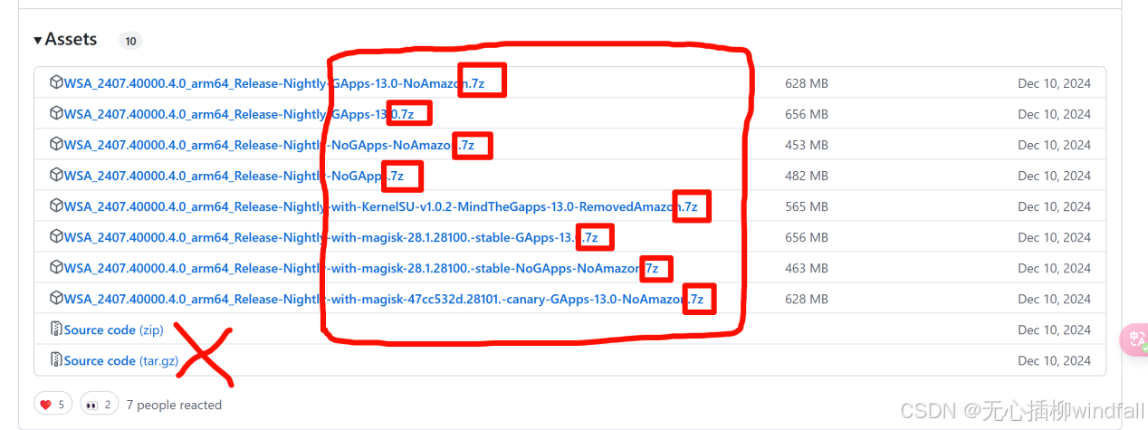
Task: Click package icon of 463 MB magisk stable row
Action: pyautogui.click(x=56, y=268)
